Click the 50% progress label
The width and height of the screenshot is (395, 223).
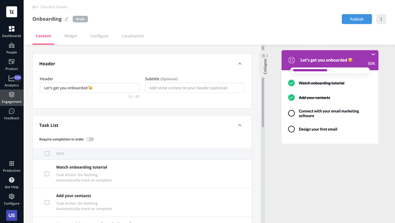coord(371,64)
